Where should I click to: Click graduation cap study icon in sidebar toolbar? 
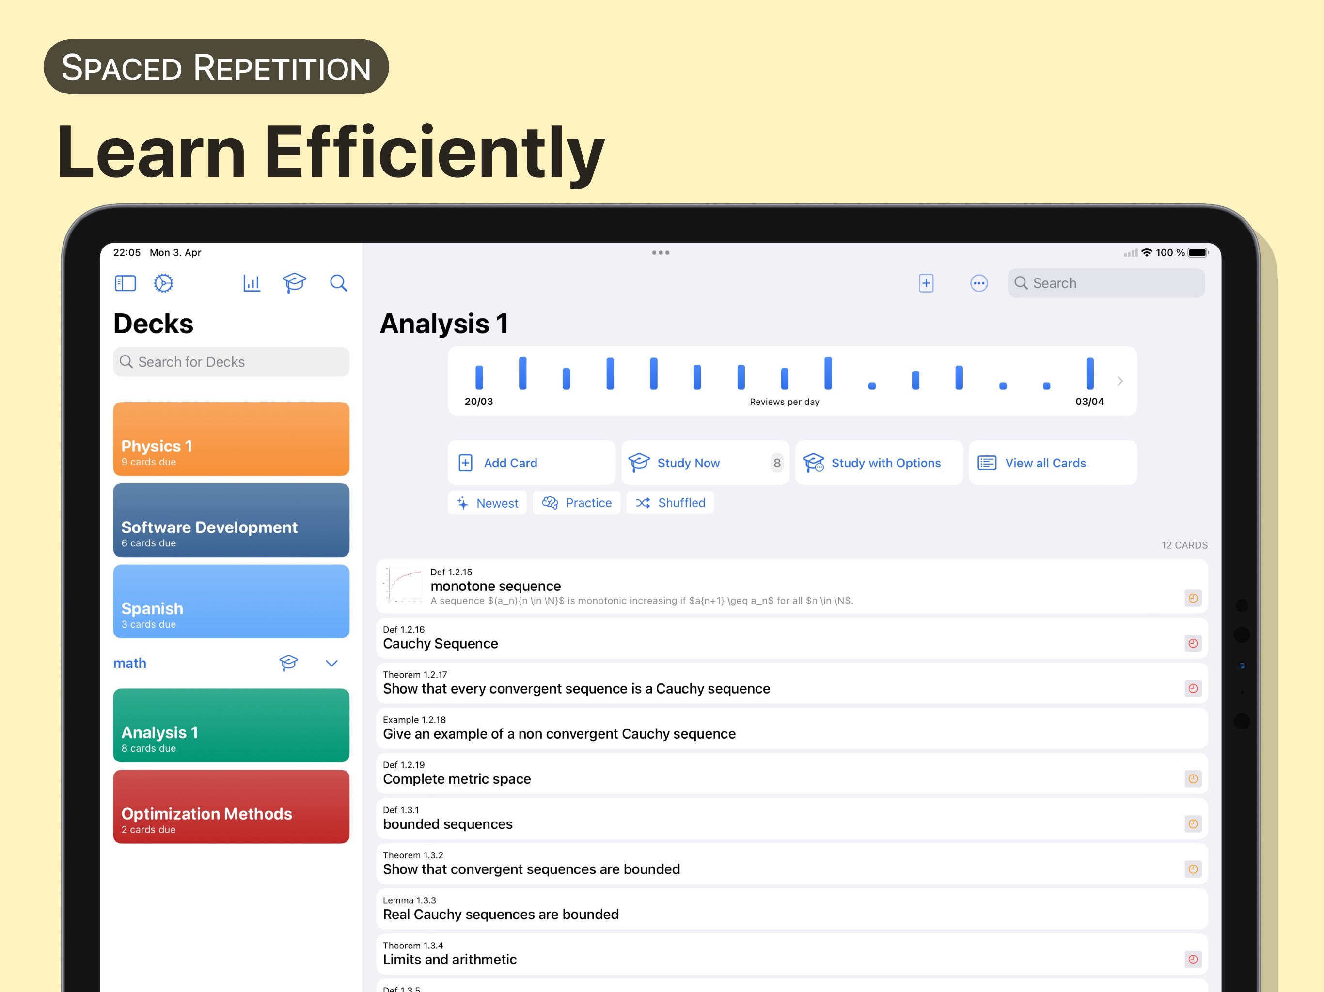[294, 283]
